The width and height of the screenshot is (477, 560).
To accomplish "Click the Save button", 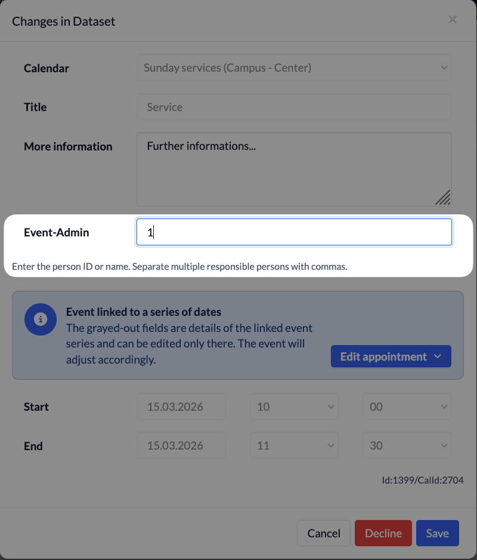I will point(437,533).
